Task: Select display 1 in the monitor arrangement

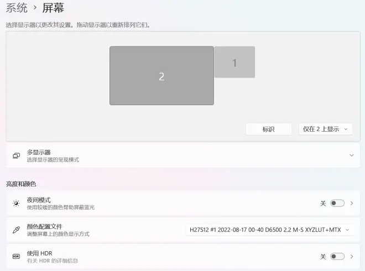Action: [x=234, y=62]
